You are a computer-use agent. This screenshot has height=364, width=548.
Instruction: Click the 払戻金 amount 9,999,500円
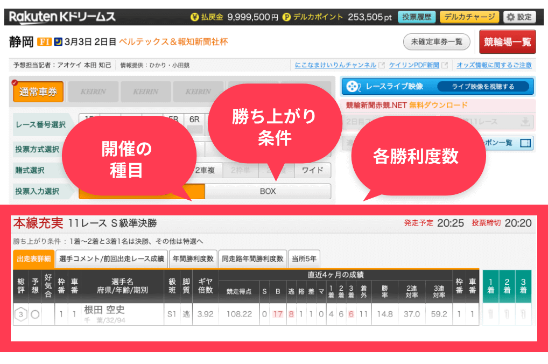click(252, 17)
